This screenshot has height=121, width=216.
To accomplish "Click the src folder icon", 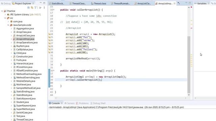I will click(x=8, y=18).
